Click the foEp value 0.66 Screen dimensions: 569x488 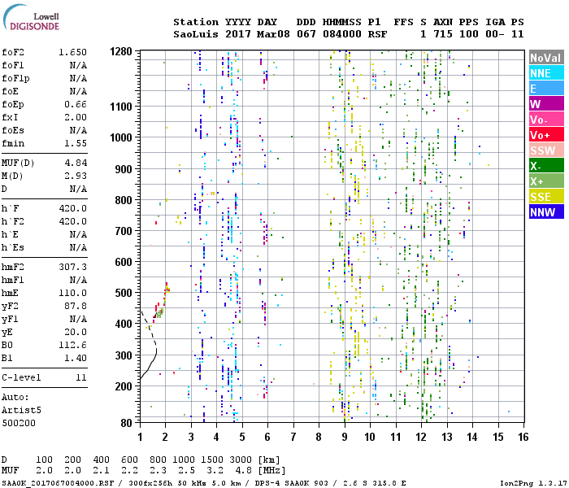tap(76, 105)
